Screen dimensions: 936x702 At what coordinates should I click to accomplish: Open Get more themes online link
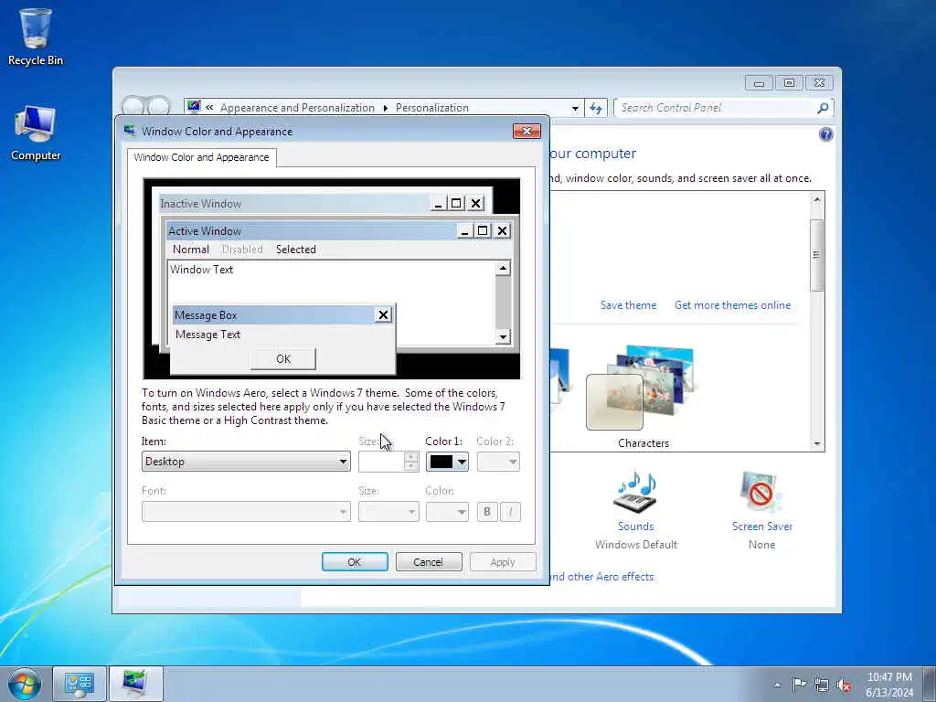[x=732, y=305]
